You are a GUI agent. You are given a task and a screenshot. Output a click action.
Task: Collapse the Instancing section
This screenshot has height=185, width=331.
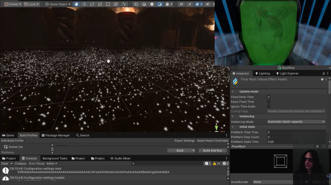point(233,116)
